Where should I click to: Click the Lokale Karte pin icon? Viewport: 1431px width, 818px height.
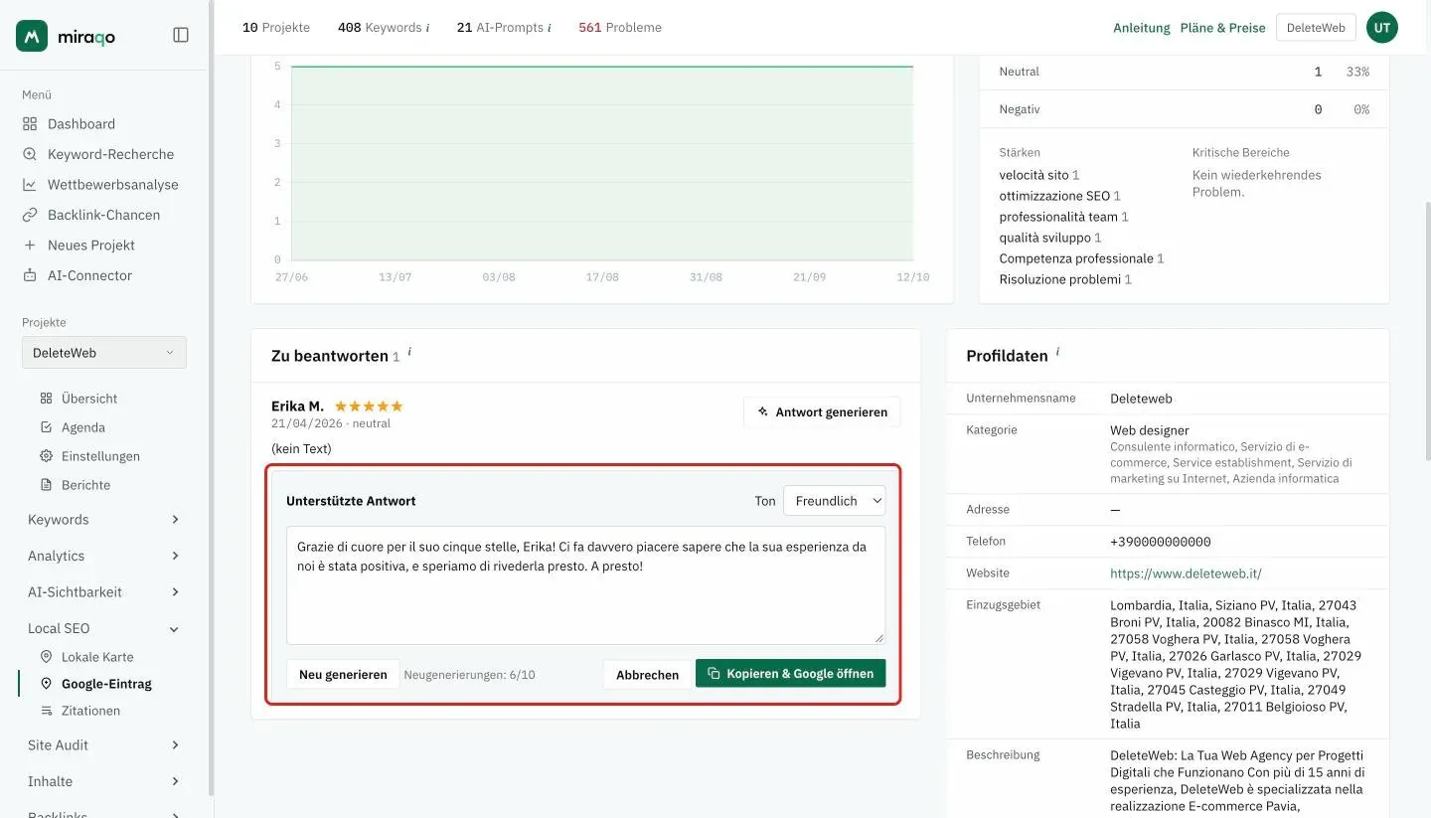point(46,657)
